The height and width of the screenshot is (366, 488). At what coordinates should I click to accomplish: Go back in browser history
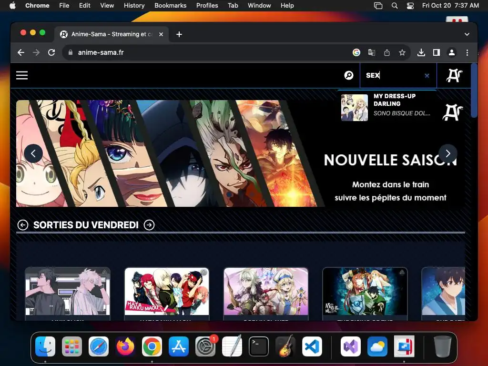tap(21, 52)
